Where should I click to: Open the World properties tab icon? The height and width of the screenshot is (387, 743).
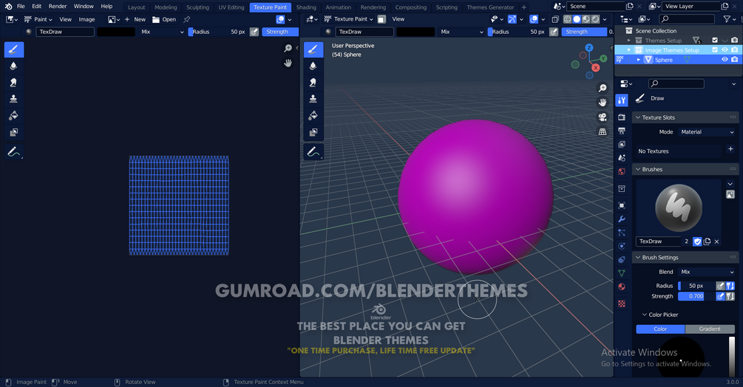pyautogui.click(x=622, y=172)
